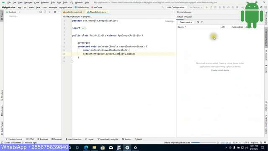Open the Android project view dropdown
The width and height of the screenshot is (268, 151).
(x=13, y=12)
